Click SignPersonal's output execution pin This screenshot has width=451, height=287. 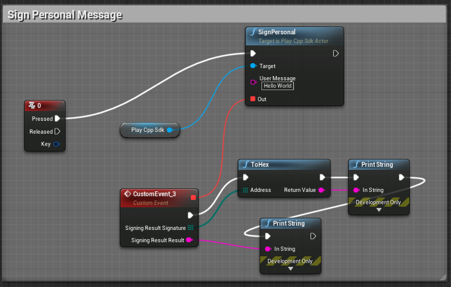point(335,53)
